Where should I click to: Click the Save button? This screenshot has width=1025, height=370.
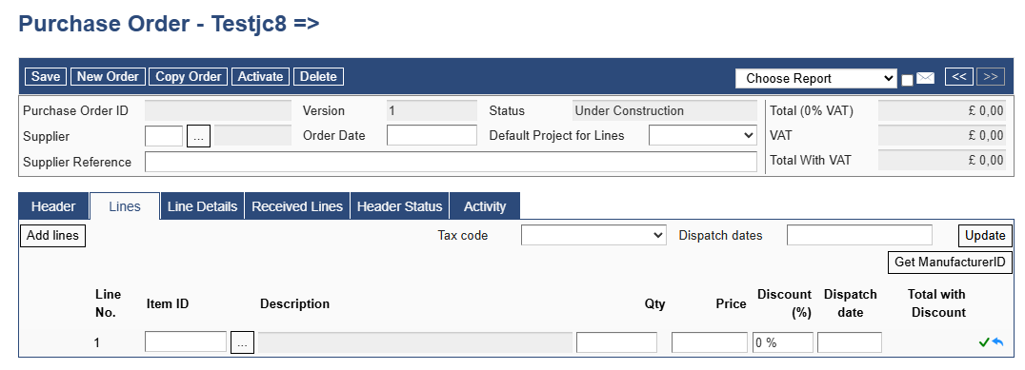(x=46, y=77)
